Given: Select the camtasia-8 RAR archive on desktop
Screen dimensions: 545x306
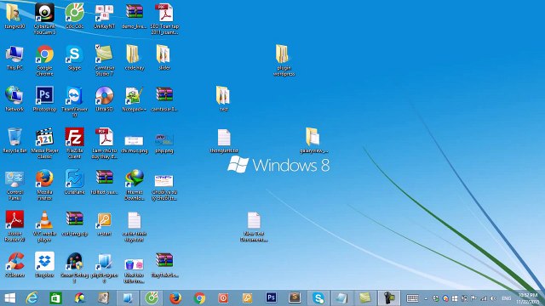Looking at the screenshot, I should pyautogui.click(x=164, y=99).
